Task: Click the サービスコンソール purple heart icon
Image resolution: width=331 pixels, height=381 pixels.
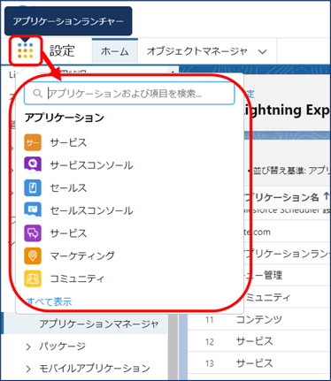Action: [33, 165]
